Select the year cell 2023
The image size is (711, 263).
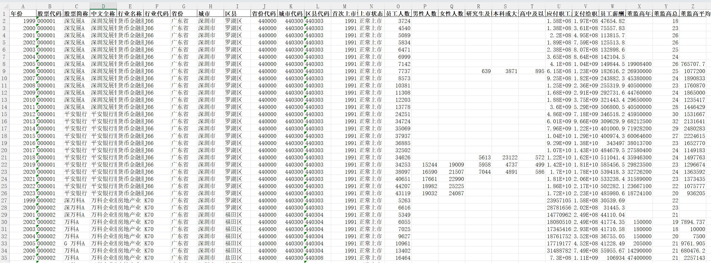(x=23, y=193)
